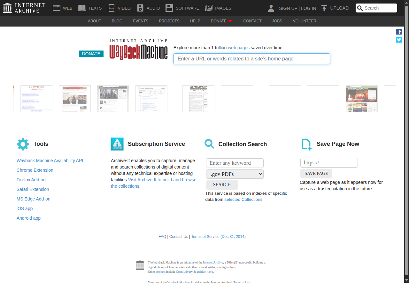409x283 pixels.
Task: Open the Video film icon
Action: point(111,8)
